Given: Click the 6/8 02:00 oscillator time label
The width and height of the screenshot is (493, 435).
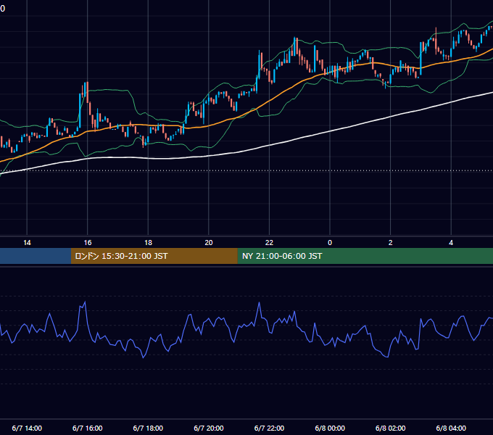Looking at the screenshot, I should tap(390, 428).
